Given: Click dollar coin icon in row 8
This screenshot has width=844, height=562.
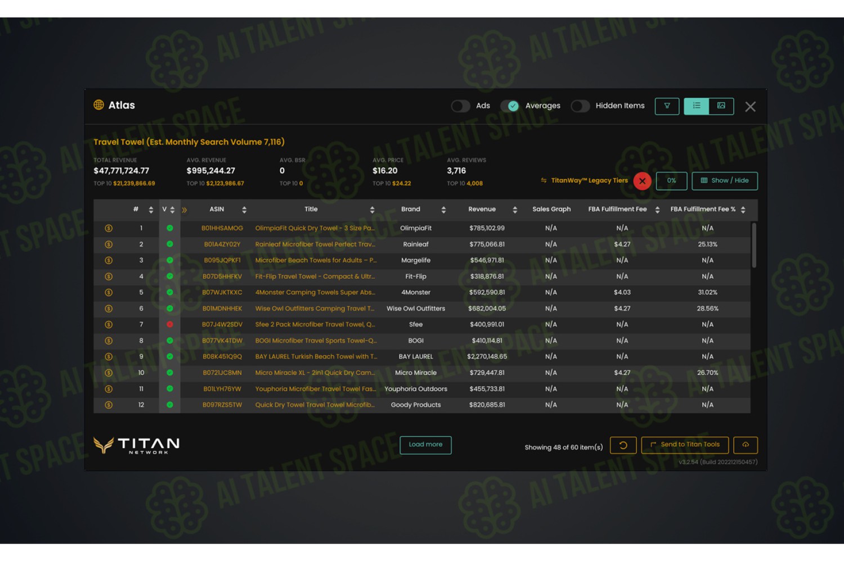Looking at the screenshot, I should click(x=109, y=341).
